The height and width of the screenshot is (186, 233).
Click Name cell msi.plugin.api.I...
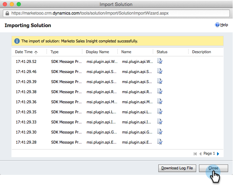click(x=136, y=122)
